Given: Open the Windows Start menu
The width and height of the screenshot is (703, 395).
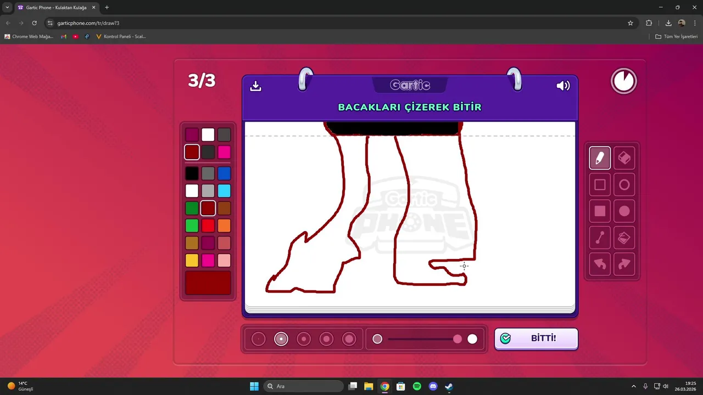Looking at the screenshot, I should (x=254, y=386).
